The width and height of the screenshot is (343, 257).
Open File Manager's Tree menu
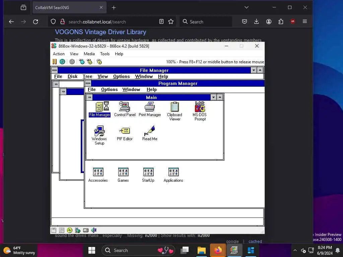(x=87, y=77)
